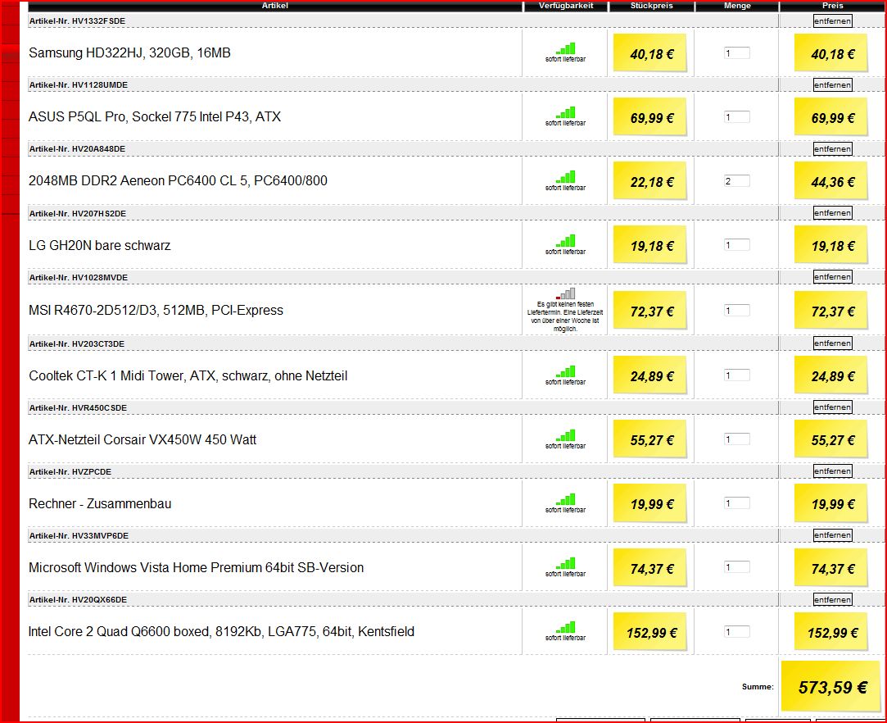Image resolution: width=887 pixels, height=723 pixels.
Task: Edit quantity field for Corsair VX450W
Action: click(x=737, y=439)
